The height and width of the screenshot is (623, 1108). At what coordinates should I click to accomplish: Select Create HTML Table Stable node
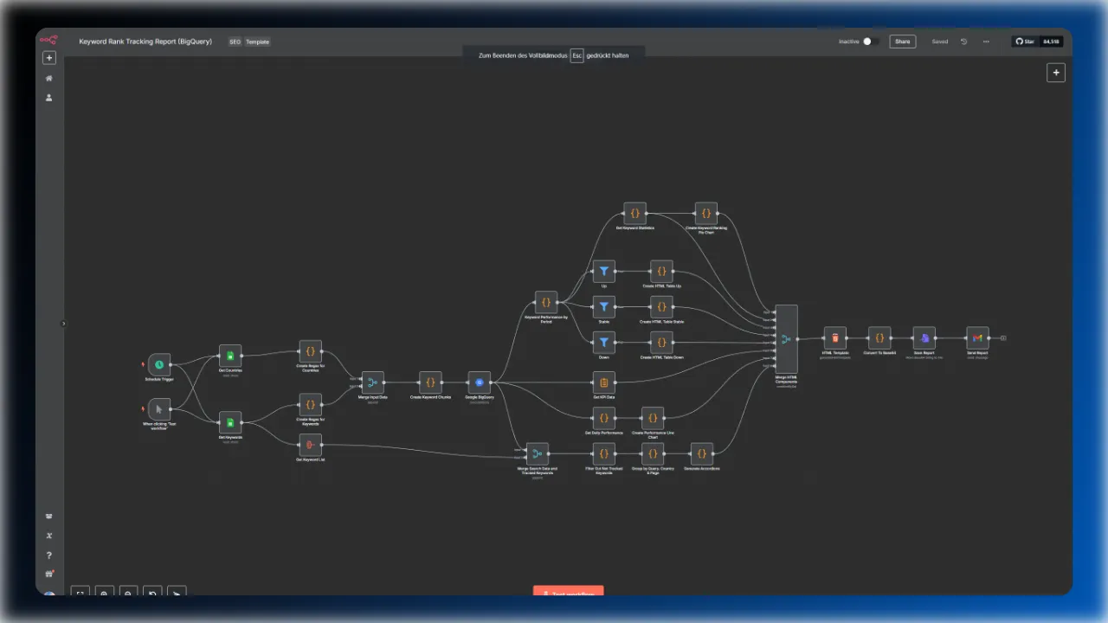coord(661,307)
